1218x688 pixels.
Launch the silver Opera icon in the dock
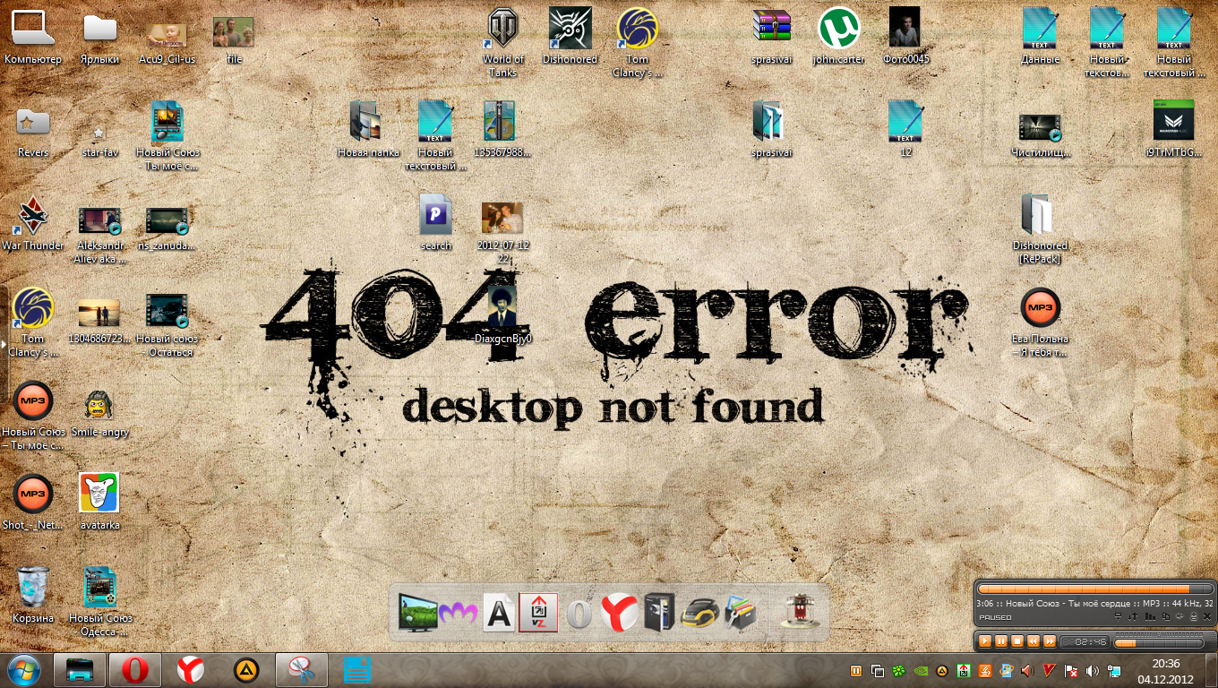(579, 614)
